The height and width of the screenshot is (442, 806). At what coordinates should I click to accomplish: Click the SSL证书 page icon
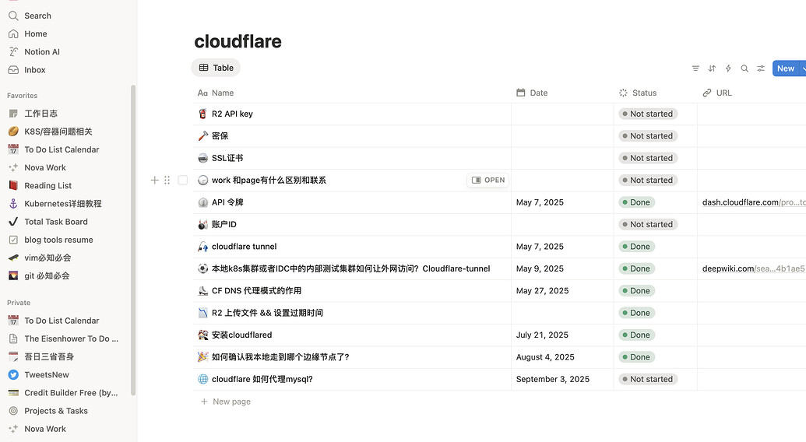tap(203, 158)
